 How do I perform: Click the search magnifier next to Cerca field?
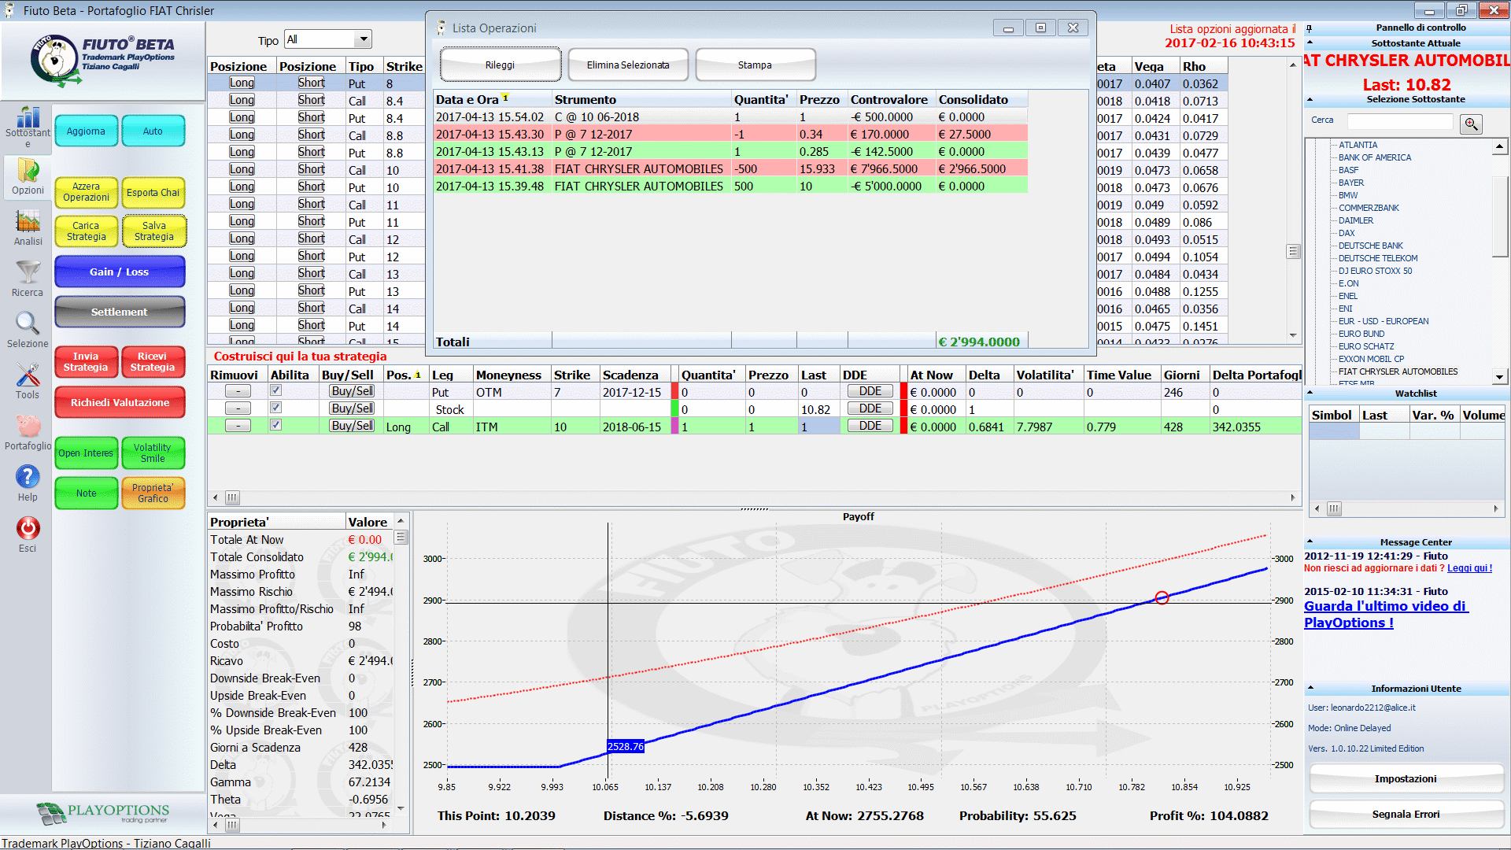[1471, 124]
